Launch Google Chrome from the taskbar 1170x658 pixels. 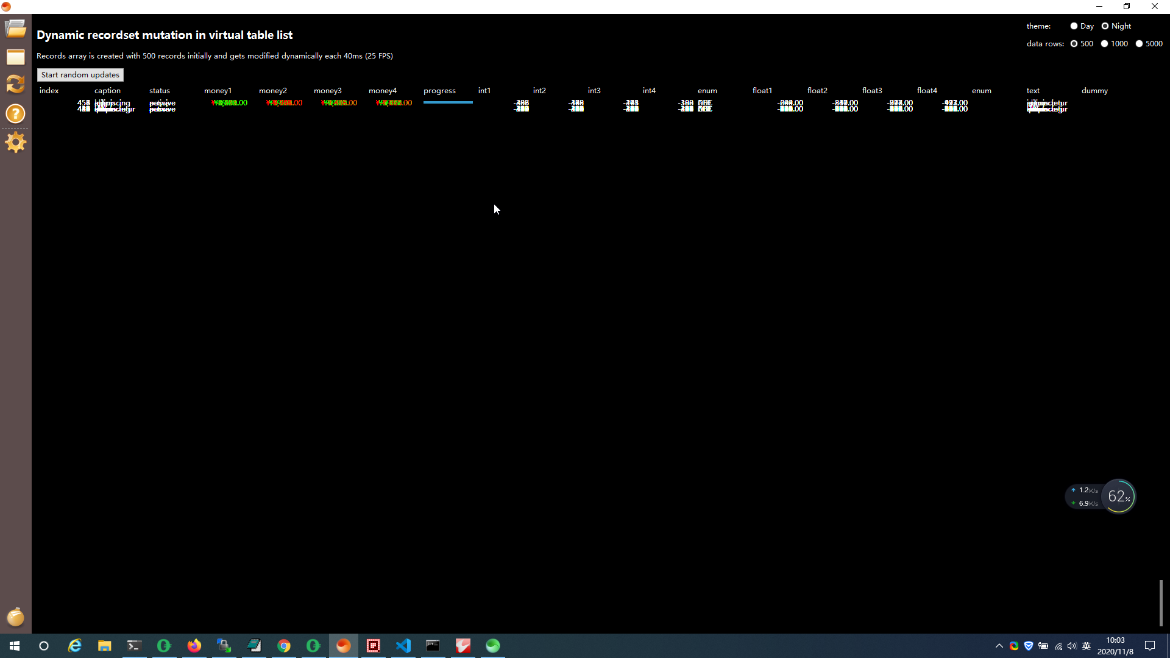pyautogui.click(x=284, y=645)
